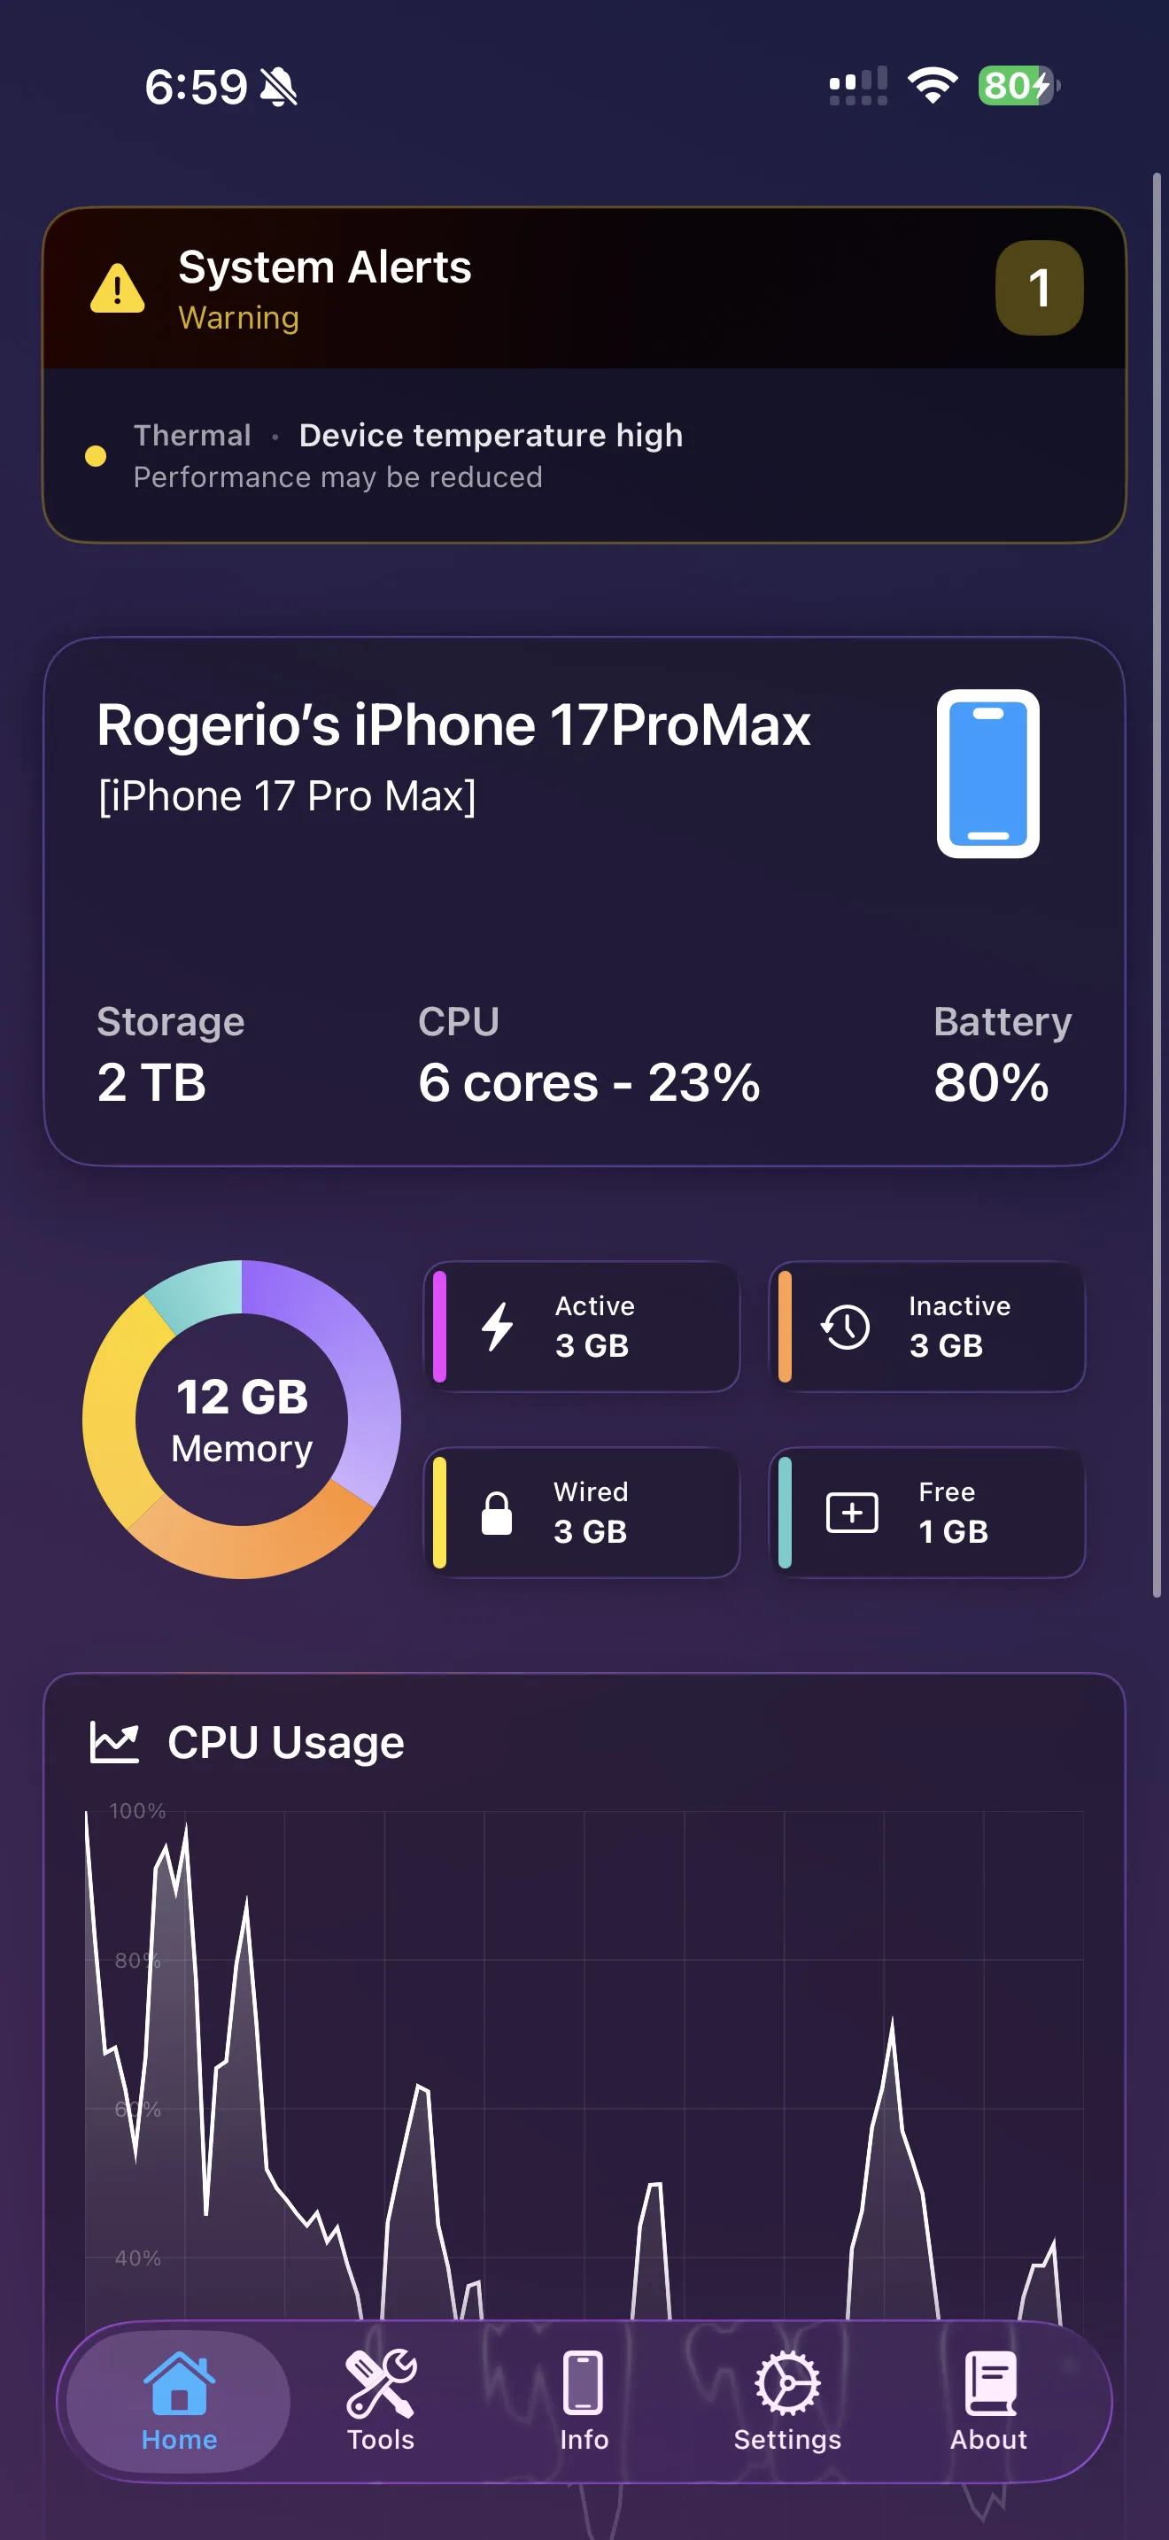1169x2540 pixels.
Task: Tap the Device temperature high alert text
Action: [490, 435]
